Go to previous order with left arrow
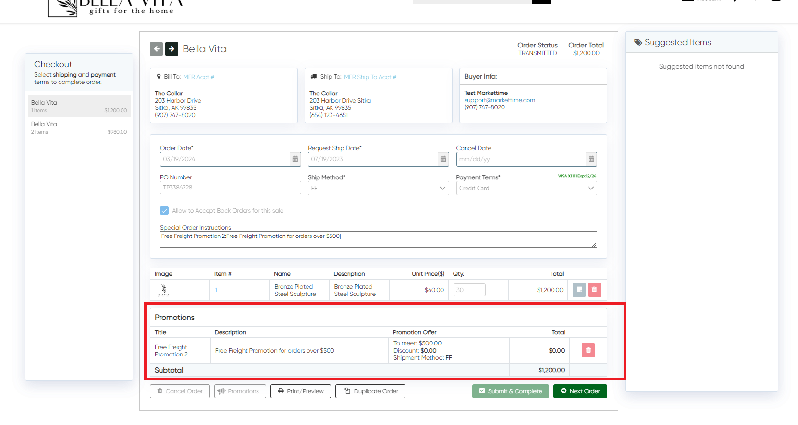Image resolution: width=798 pixels, height=425 pixels. click(156, 49)
